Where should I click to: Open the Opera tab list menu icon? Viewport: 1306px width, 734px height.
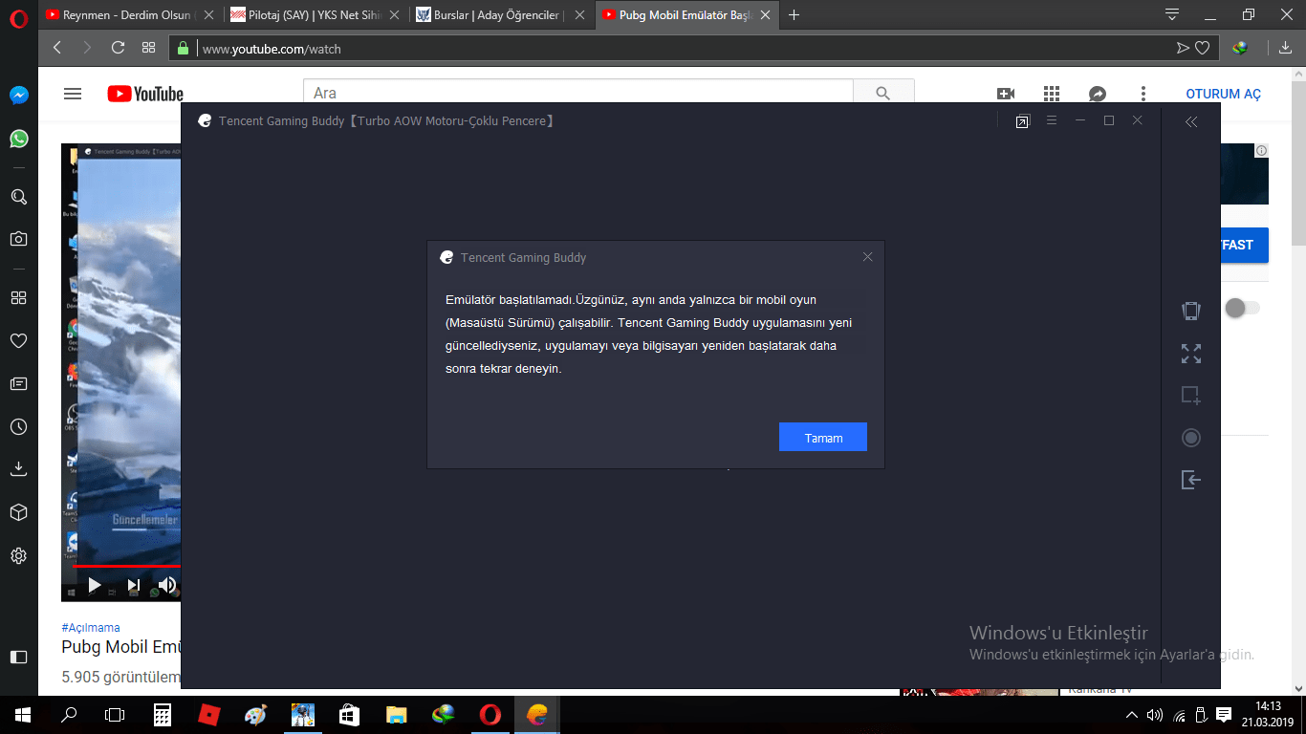(x=1172, y=14)
